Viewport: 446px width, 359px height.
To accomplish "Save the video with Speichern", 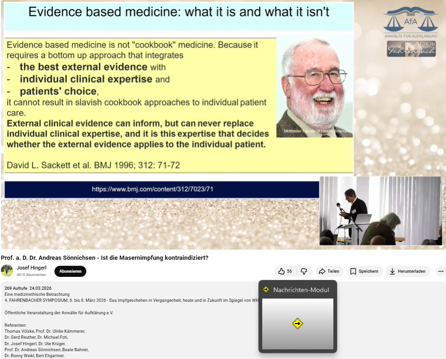I will coord(363,271).
